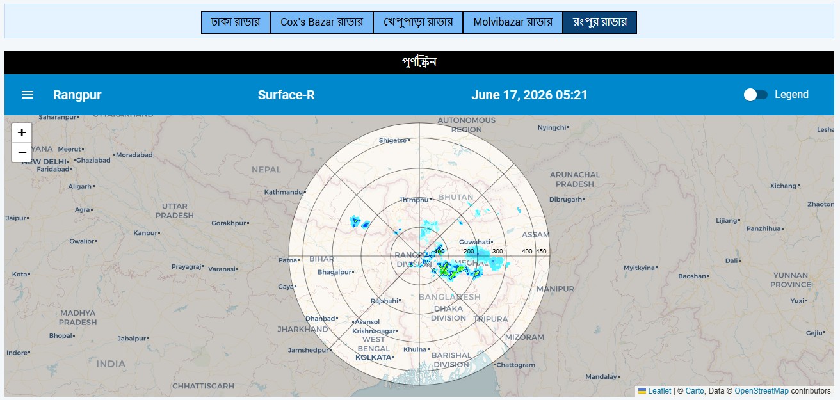Click the June 17, 2026 05:21 timestamp
Screen dimensions: 840x400
click(529, 95)
